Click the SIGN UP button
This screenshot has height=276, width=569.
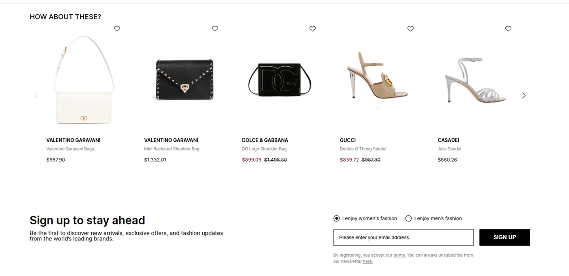pos(505,237)
